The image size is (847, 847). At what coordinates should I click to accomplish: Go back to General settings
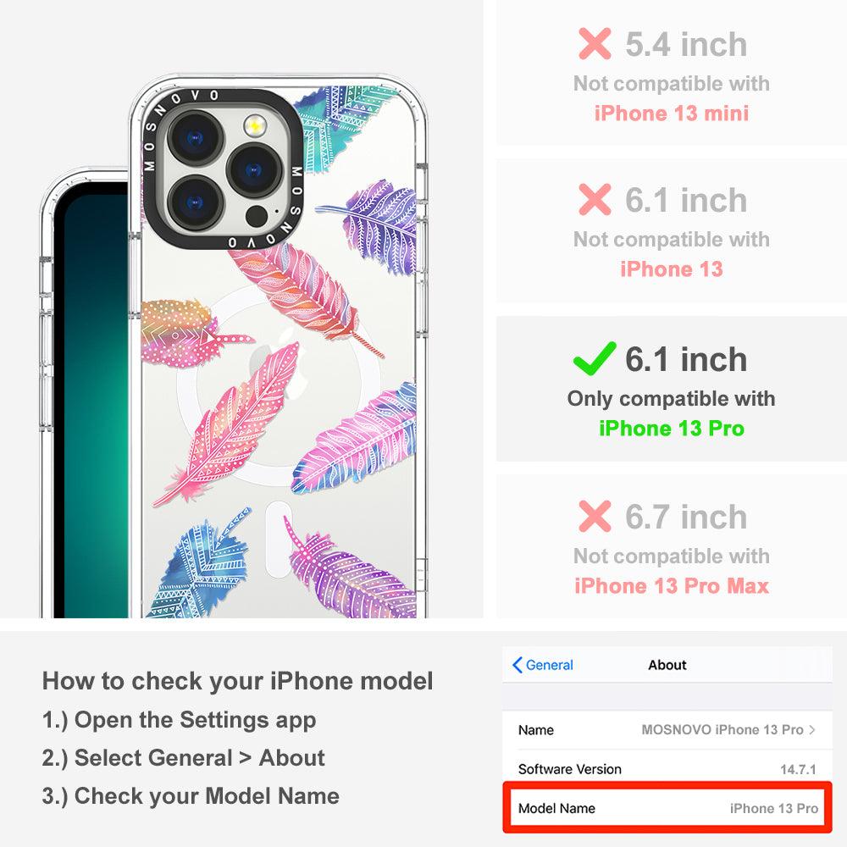pyautogui.click(x=542, y=665)
